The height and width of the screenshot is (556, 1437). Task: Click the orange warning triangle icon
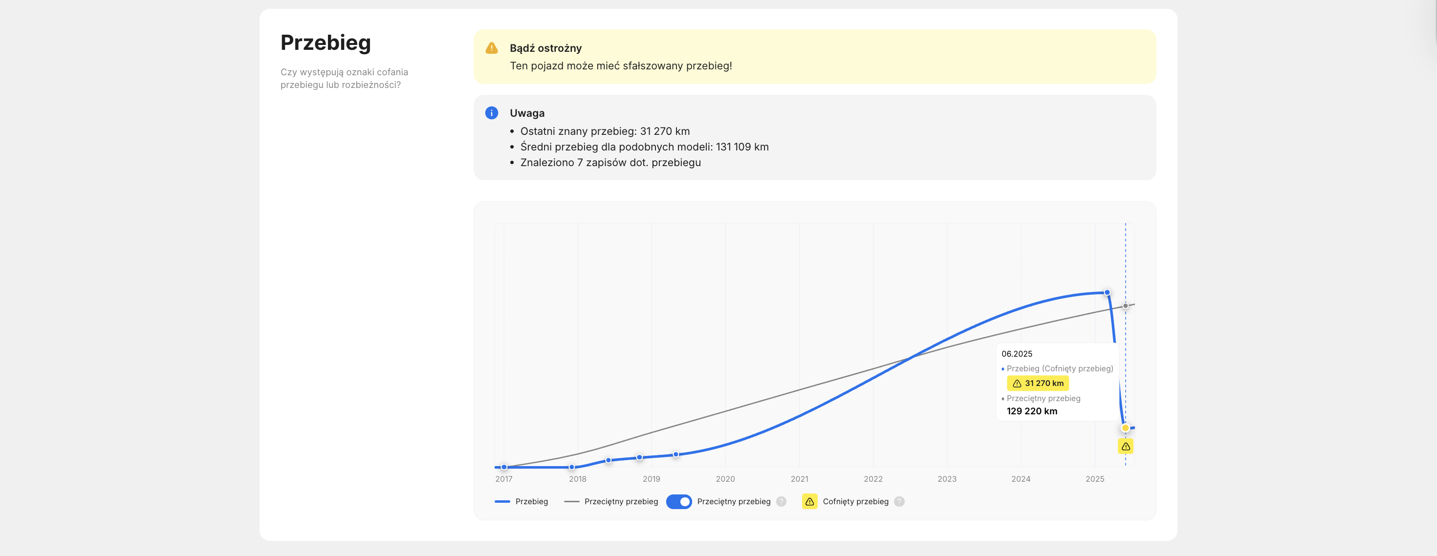tap(491, 48)
